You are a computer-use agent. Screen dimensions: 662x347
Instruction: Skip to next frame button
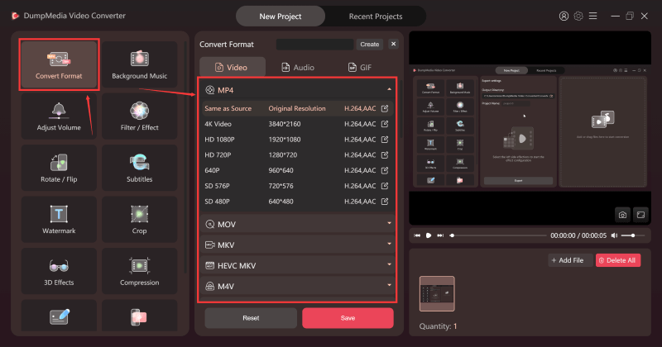440,235
